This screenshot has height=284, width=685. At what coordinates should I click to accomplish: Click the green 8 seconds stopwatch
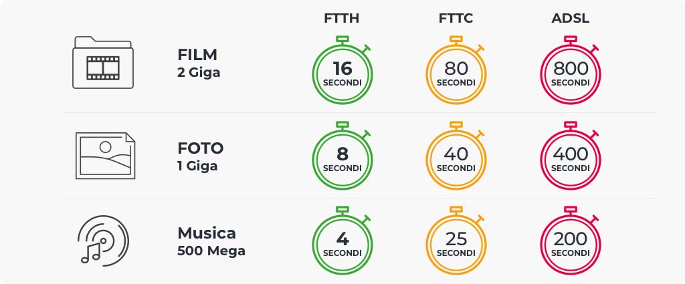pos(342,156)
